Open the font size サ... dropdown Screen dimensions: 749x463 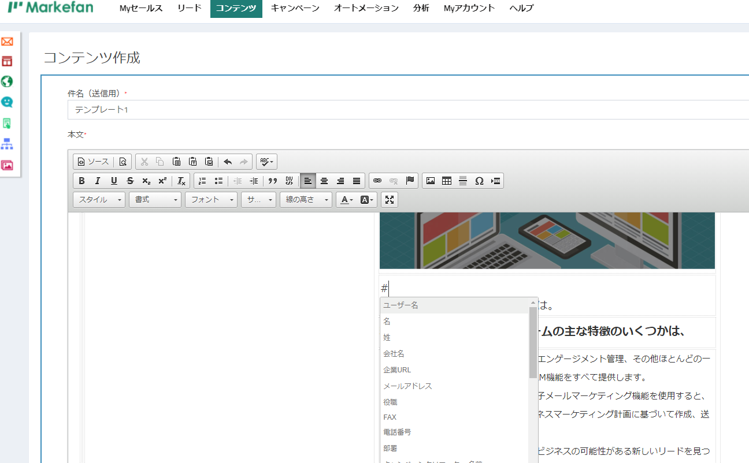pos(258,200)
